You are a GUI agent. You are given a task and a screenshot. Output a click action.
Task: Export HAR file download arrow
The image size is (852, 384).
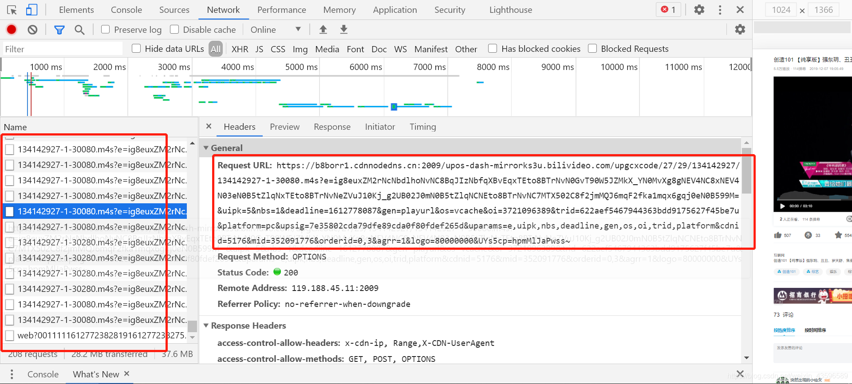click(343, 30)
